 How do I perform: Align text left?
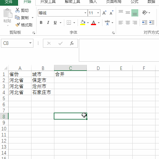coord(121,23)
